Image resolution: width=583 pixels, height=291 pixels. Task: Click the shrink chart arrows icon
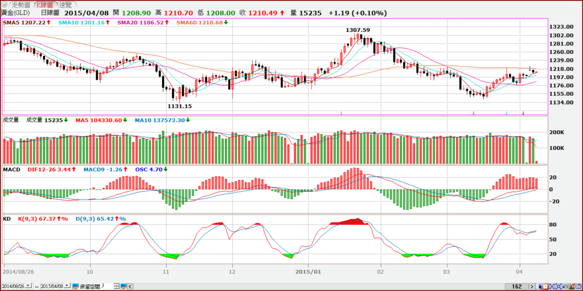tap(552, 286)
